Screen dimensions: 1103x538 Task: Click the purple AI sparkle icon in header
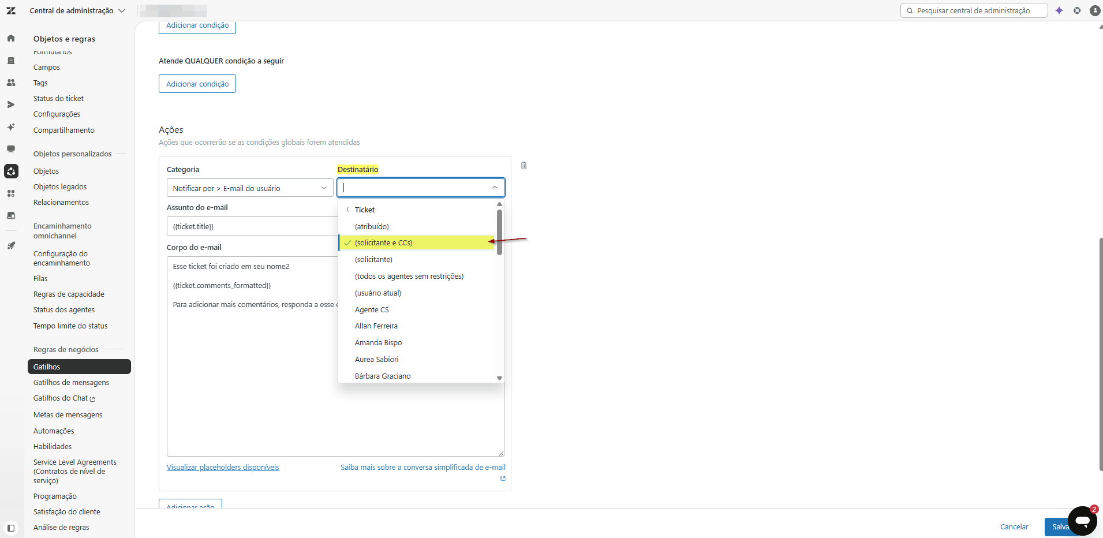[x=1059, y=10]
